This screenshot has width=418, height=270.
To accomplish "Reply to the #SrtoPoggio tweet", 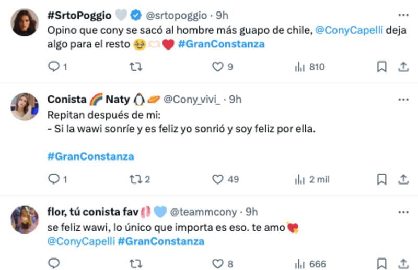I will (54, 67).
